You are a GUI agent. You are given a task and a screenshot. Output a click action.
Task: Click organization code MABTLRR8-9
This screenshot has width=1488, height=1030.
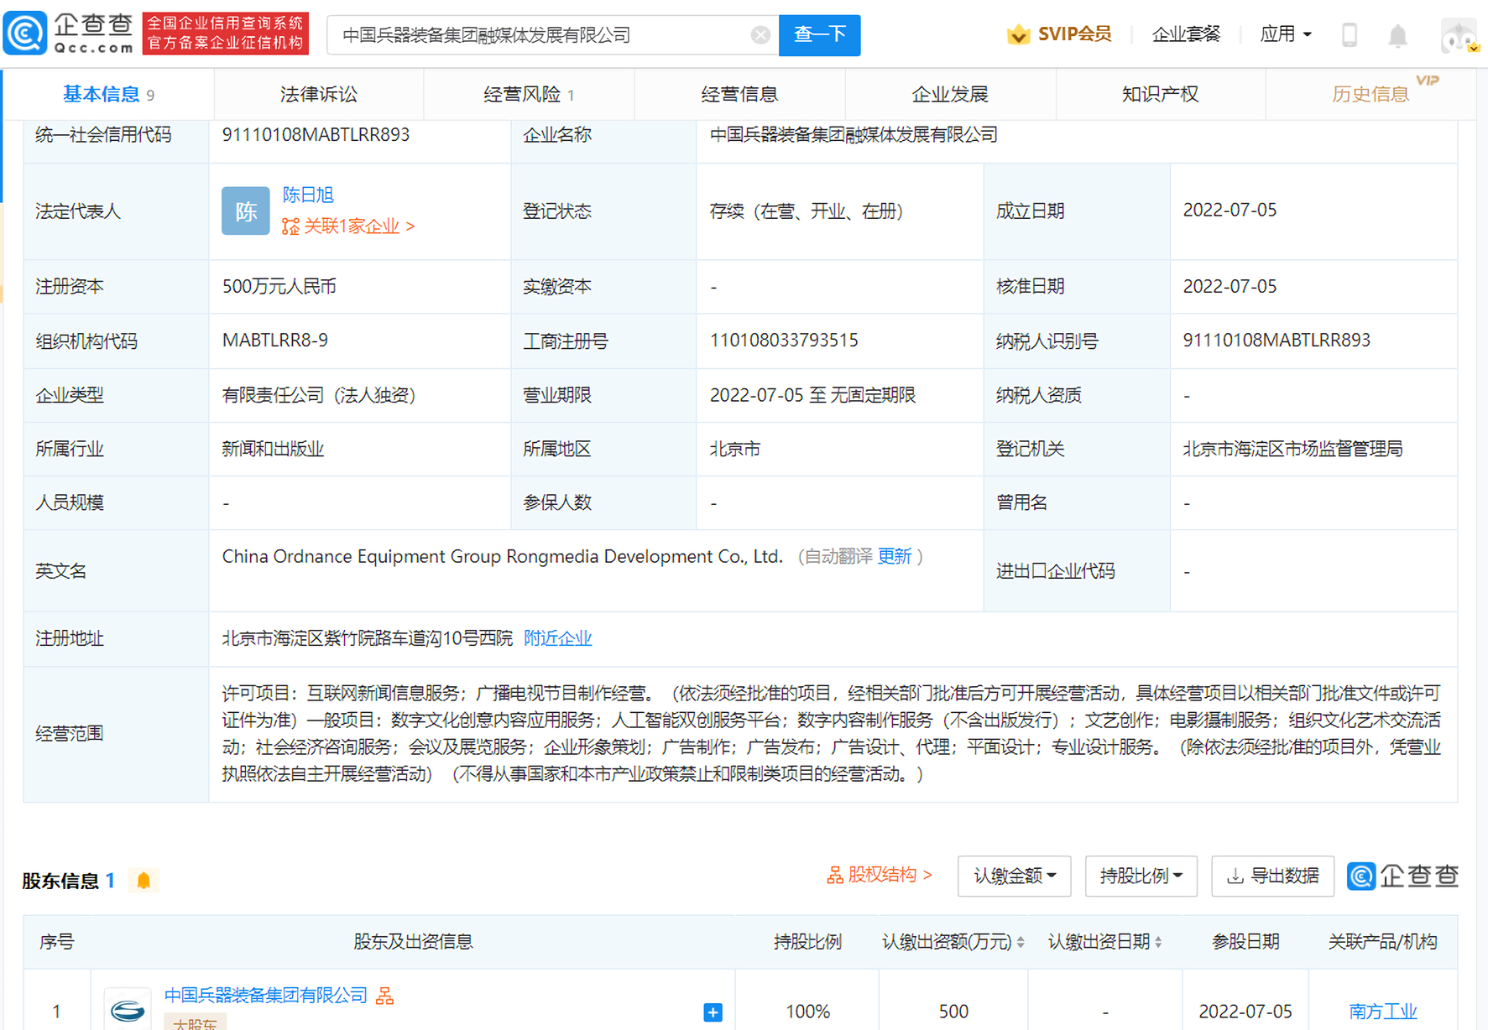pos(274,340)
